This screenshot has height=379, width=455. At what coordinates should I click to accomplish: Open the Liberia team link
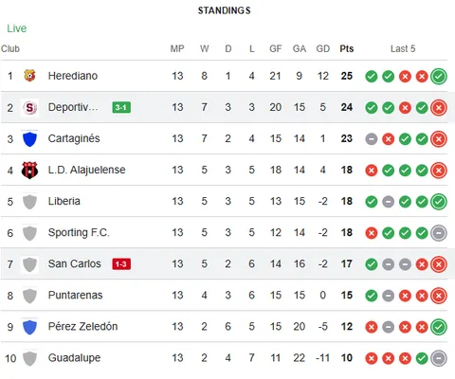64,201
